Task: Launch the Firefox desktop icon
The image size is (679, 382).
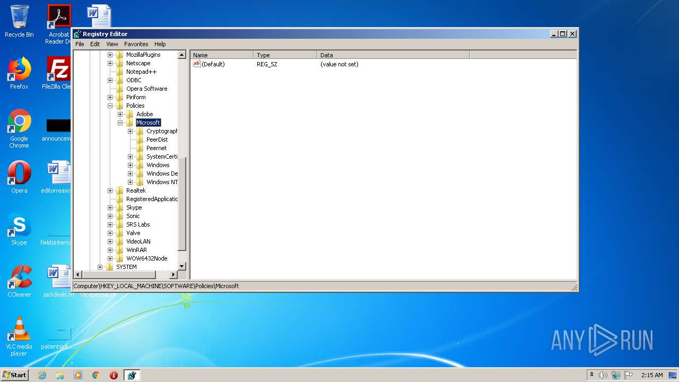Action: pos(19,73)
